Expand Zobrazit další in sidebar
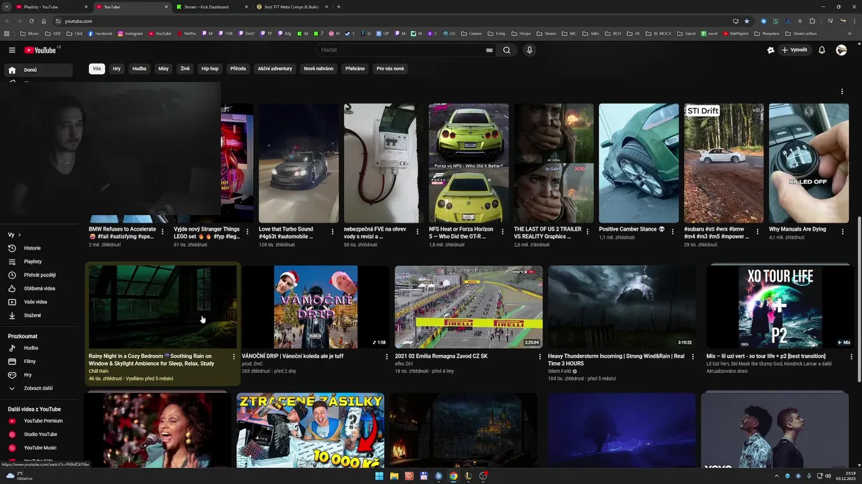Screen dimensions: 862x484 [38, 389]
